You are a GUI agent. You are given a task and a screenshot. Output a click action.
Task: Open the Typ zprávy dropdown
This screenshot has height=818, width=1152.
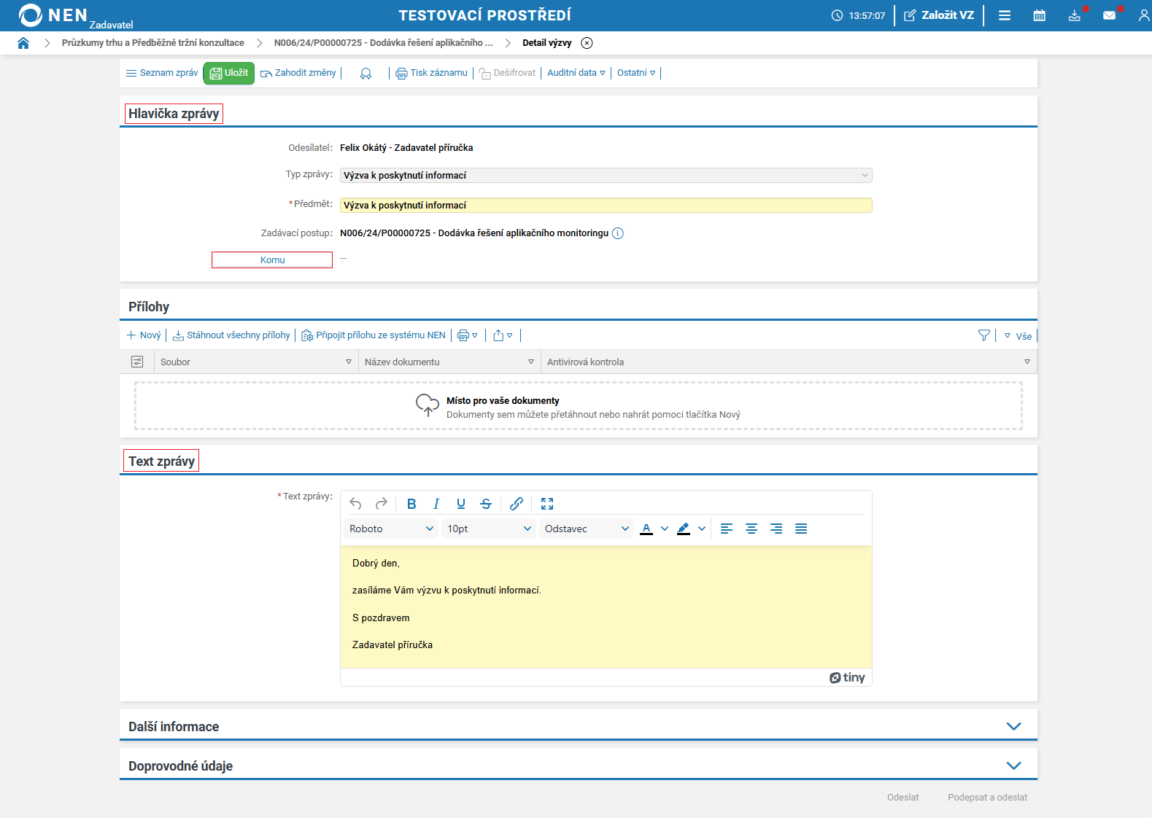point(606,176)
